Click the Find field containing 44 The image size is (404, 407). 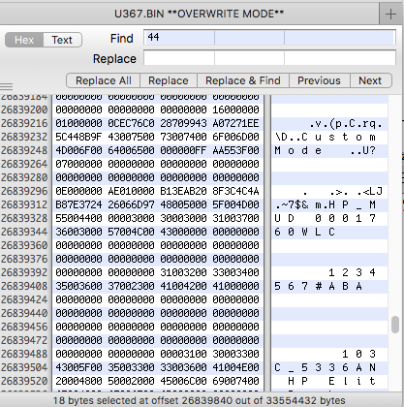[x=269, y=38]
